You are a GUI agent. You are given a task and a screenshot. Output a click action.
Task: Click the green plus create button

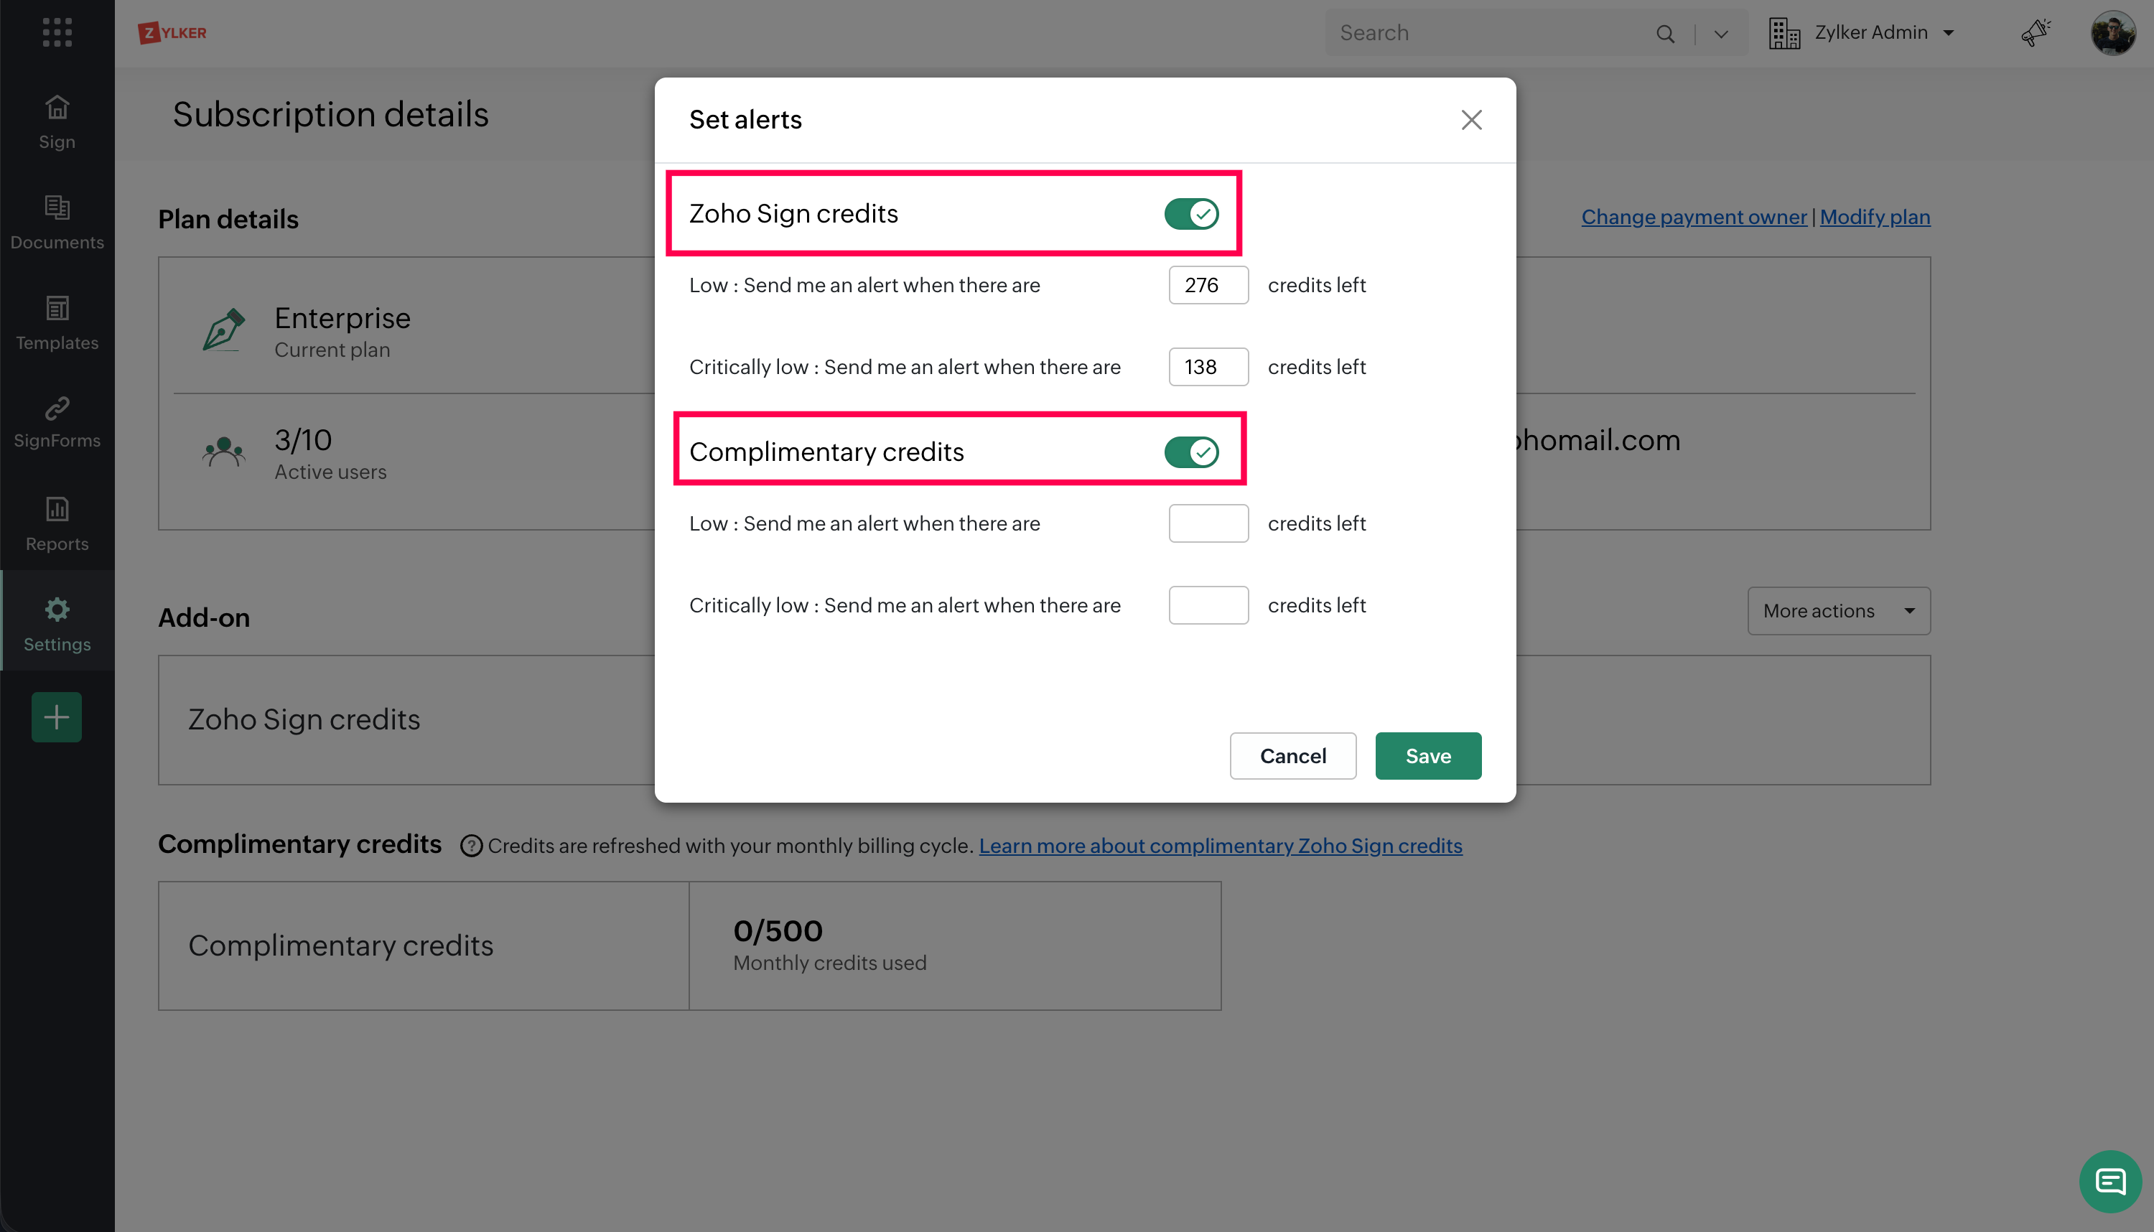pos(57,717)
